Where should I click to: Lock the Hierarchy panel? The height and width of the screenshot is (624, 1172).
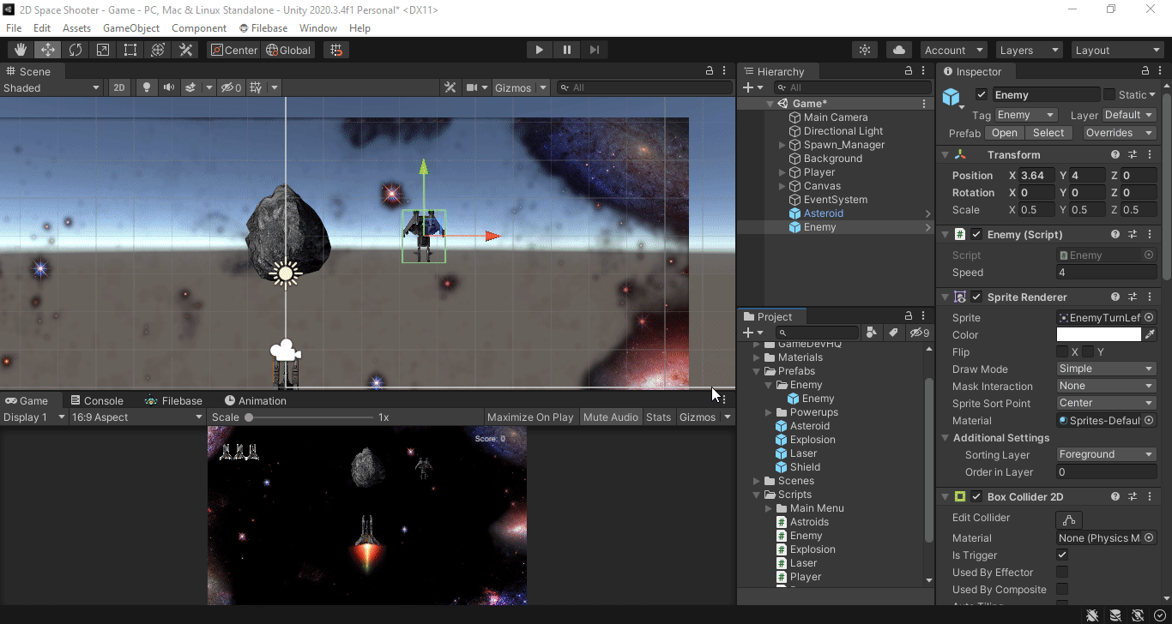[909, 71]
